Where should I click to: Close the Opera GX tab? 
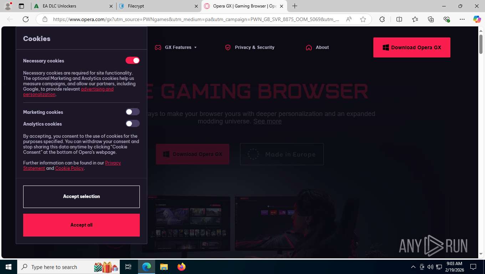(281, 6)
